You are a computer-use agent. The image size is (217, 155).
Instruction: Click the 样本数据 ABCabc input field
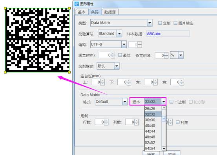coord(168,34)
